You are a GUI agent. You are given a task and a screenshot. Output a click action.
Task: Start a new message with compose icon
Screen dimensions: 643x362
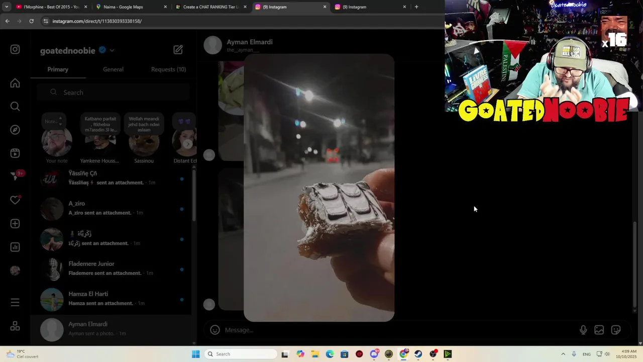click(x=178, y=50)
